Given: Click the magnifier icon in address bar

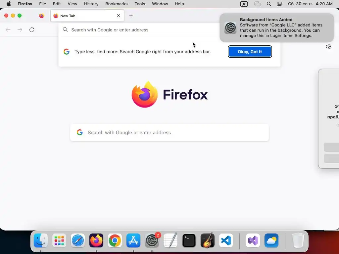Looking at the screenshot, I should pyautogui.click(x=65, y=29).
